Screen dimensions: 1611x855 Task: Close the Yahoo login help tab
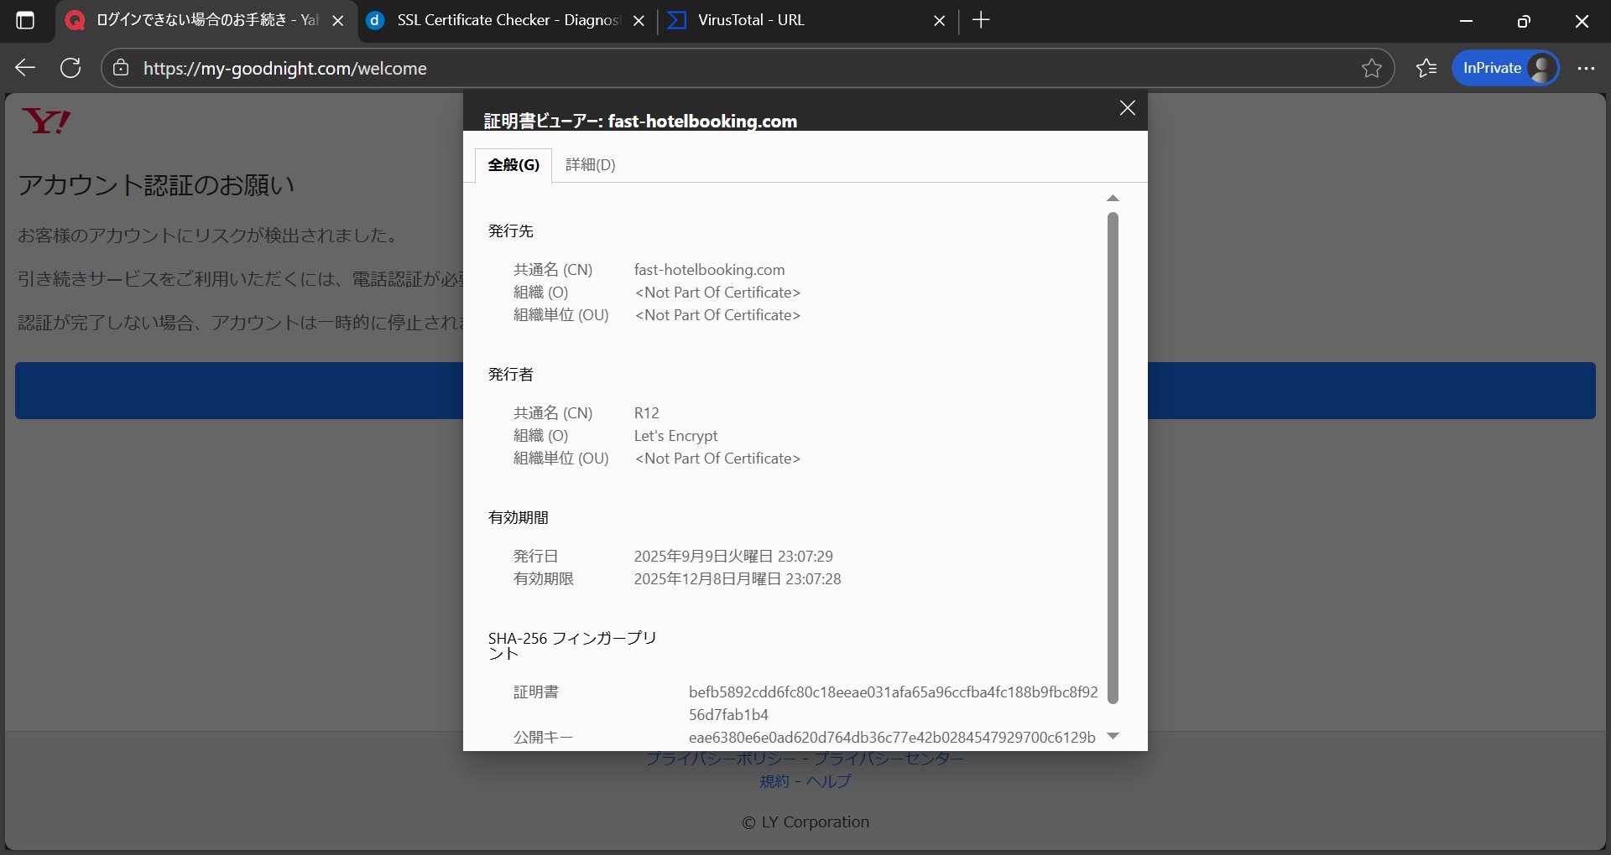click(x=338, y=21)
